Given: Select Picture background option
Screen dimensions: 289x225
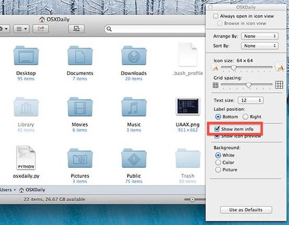Looking at the screenshot, I should pyautogui.click(x=218, y=169).
